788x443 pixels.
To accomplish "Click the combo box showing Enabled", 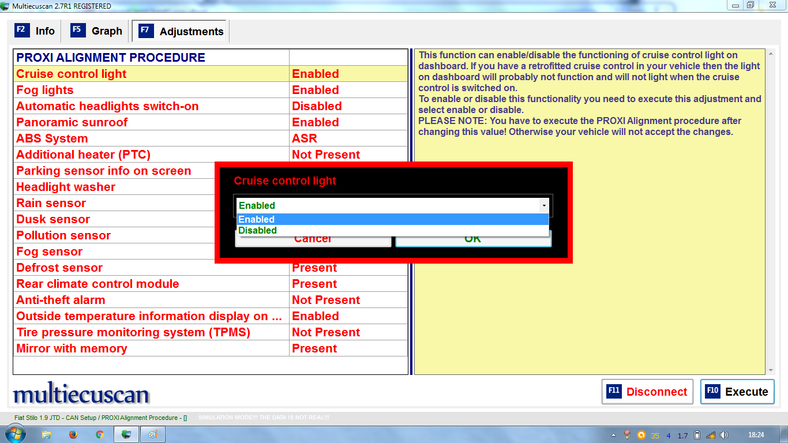I will click(392, 205).
